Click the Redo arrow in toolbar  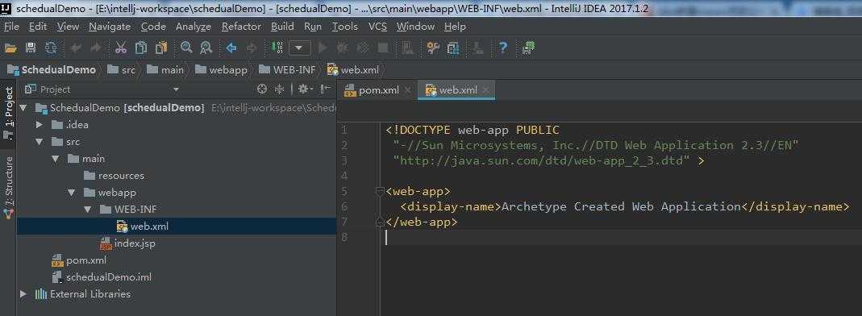click(96, 48)
